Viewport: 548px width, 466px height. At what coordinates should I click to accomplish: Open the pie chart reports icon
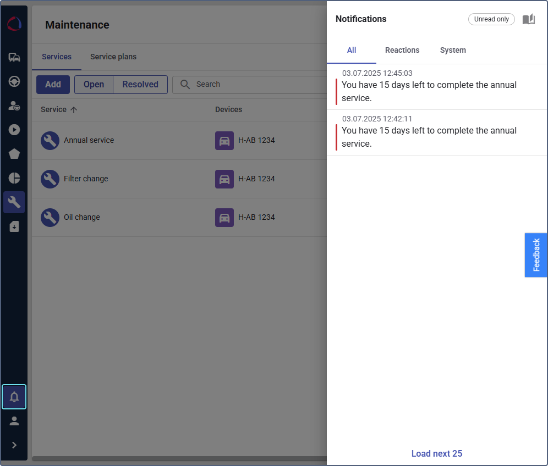tap(14, 178)
